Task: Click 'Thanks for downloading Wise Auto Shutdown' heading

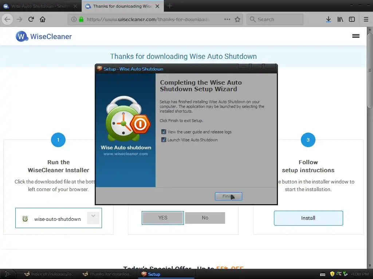Action: [184, 56]
